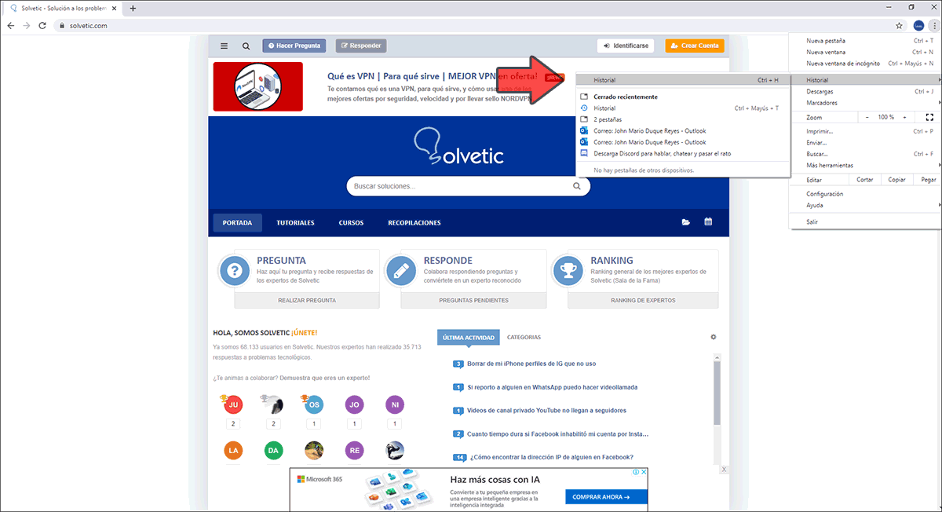
Task: Open Historial with Ctrl + H shortcut entry
Action: (x=682, y=80)
